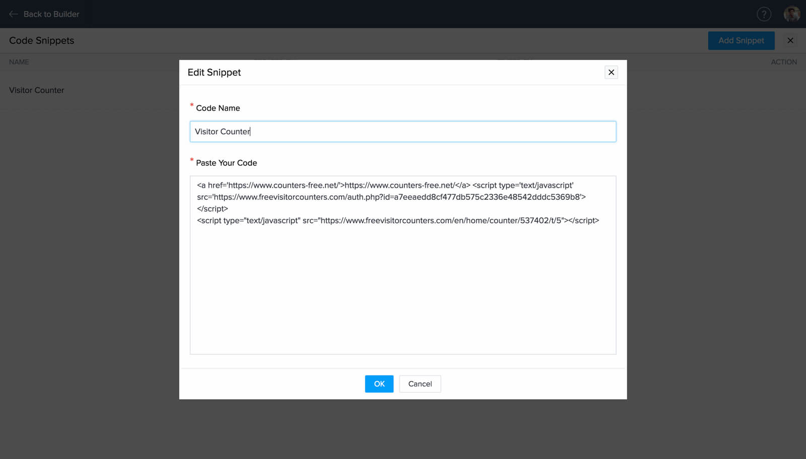The height and width of the screenshot is (459, 806).
Task: Click the back arrow icon
Action: (x=14, y=14)
